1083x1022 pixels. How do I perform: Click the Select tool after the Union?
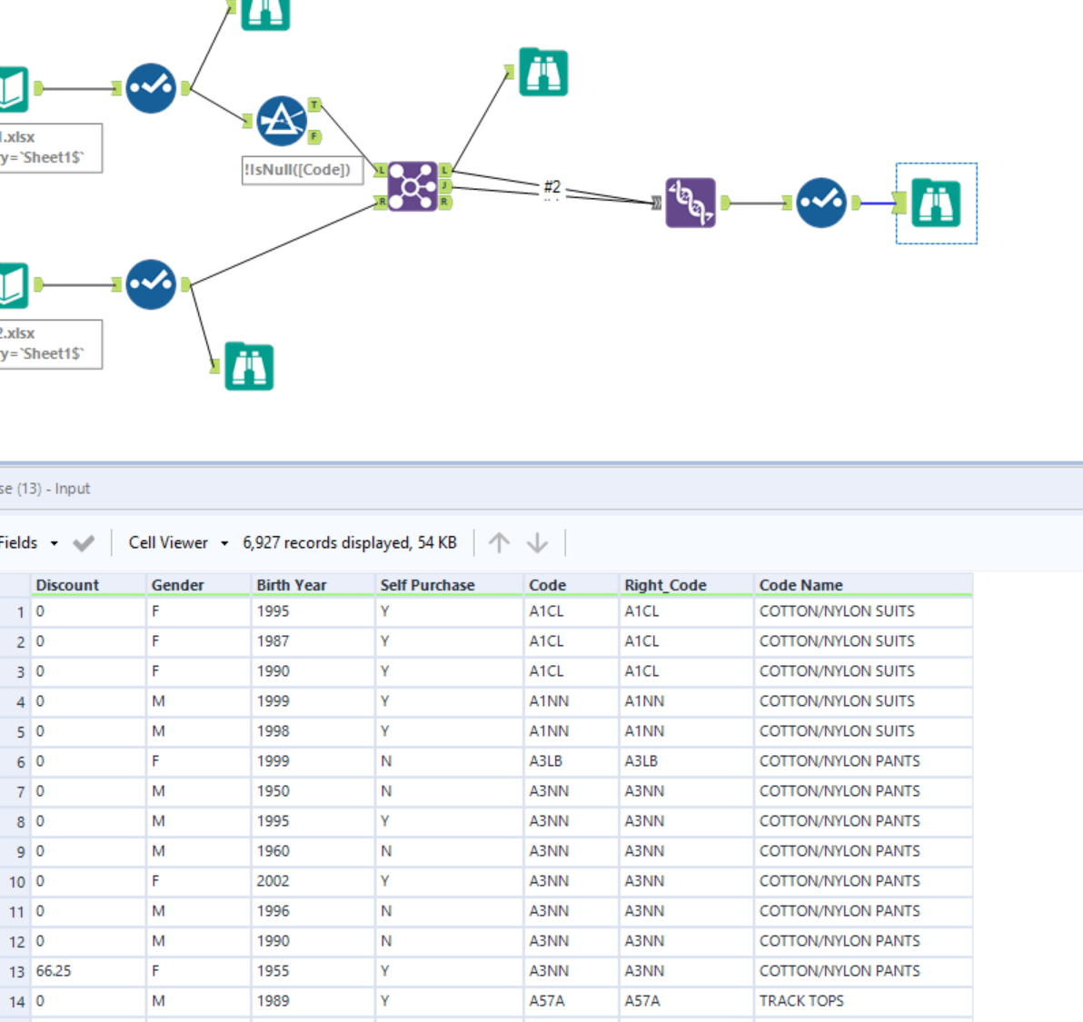[820, 203]
